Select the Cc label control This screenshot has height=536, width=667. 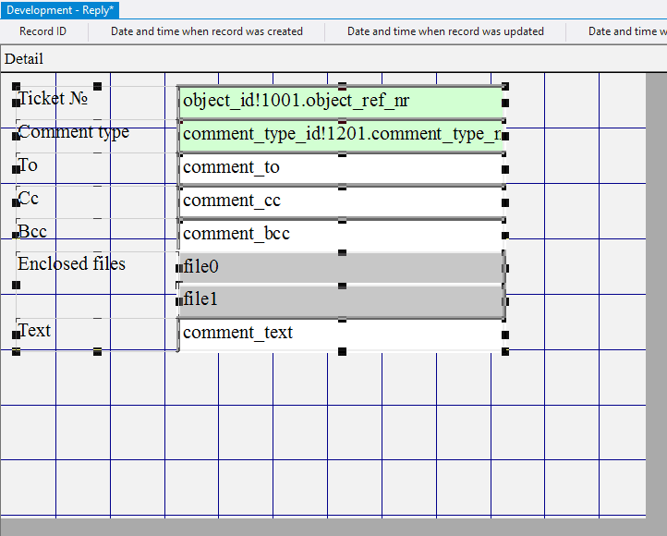[29, 199]
